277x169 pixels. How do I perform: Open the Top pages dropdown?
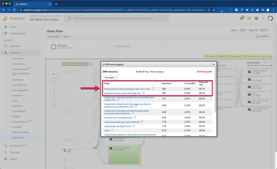tap(110, 77)
